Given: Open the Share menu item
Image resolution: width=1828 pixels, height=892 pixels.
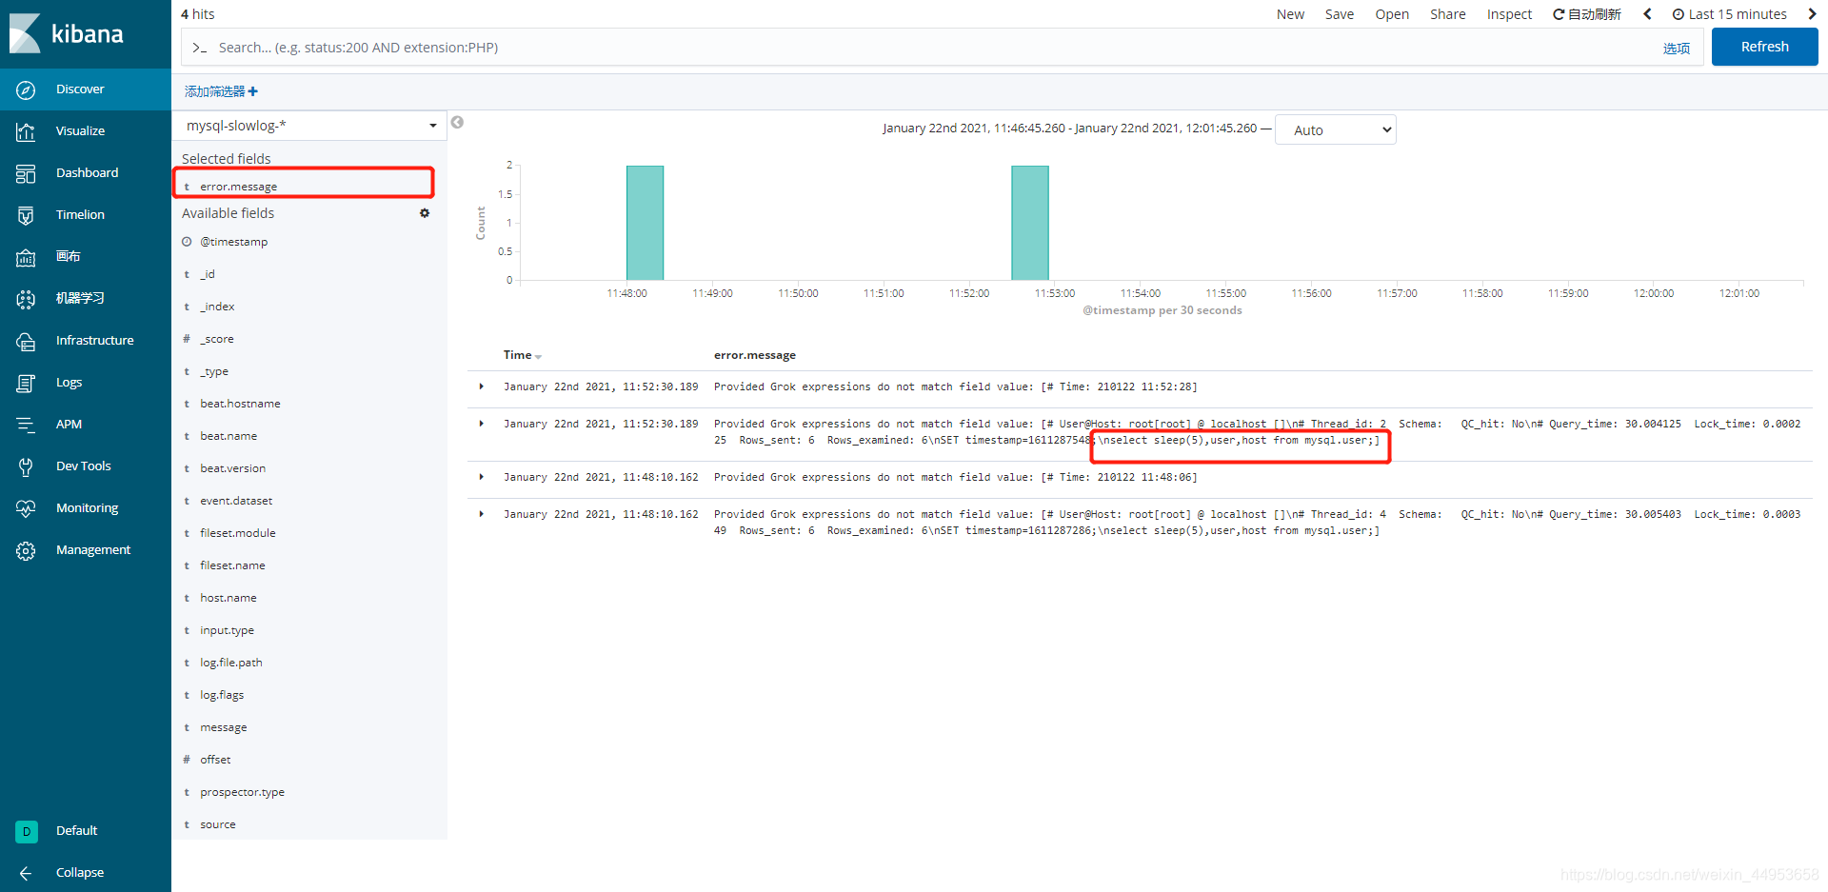Looking at the screenshot, I should click(x=1448, y=14).
